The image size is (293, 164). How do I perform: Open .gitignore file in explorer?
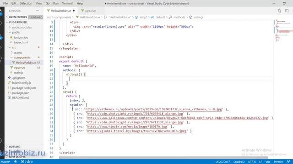pyautogui.click(x=18, y=78)
